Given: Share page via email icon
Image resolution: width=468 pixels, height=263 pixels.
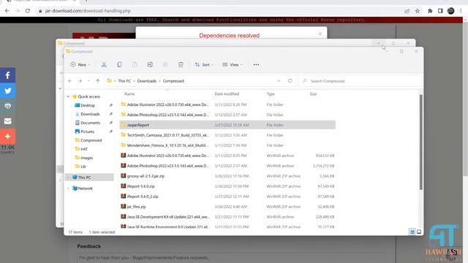Looking at the screenshot, I should pos(8,121).
